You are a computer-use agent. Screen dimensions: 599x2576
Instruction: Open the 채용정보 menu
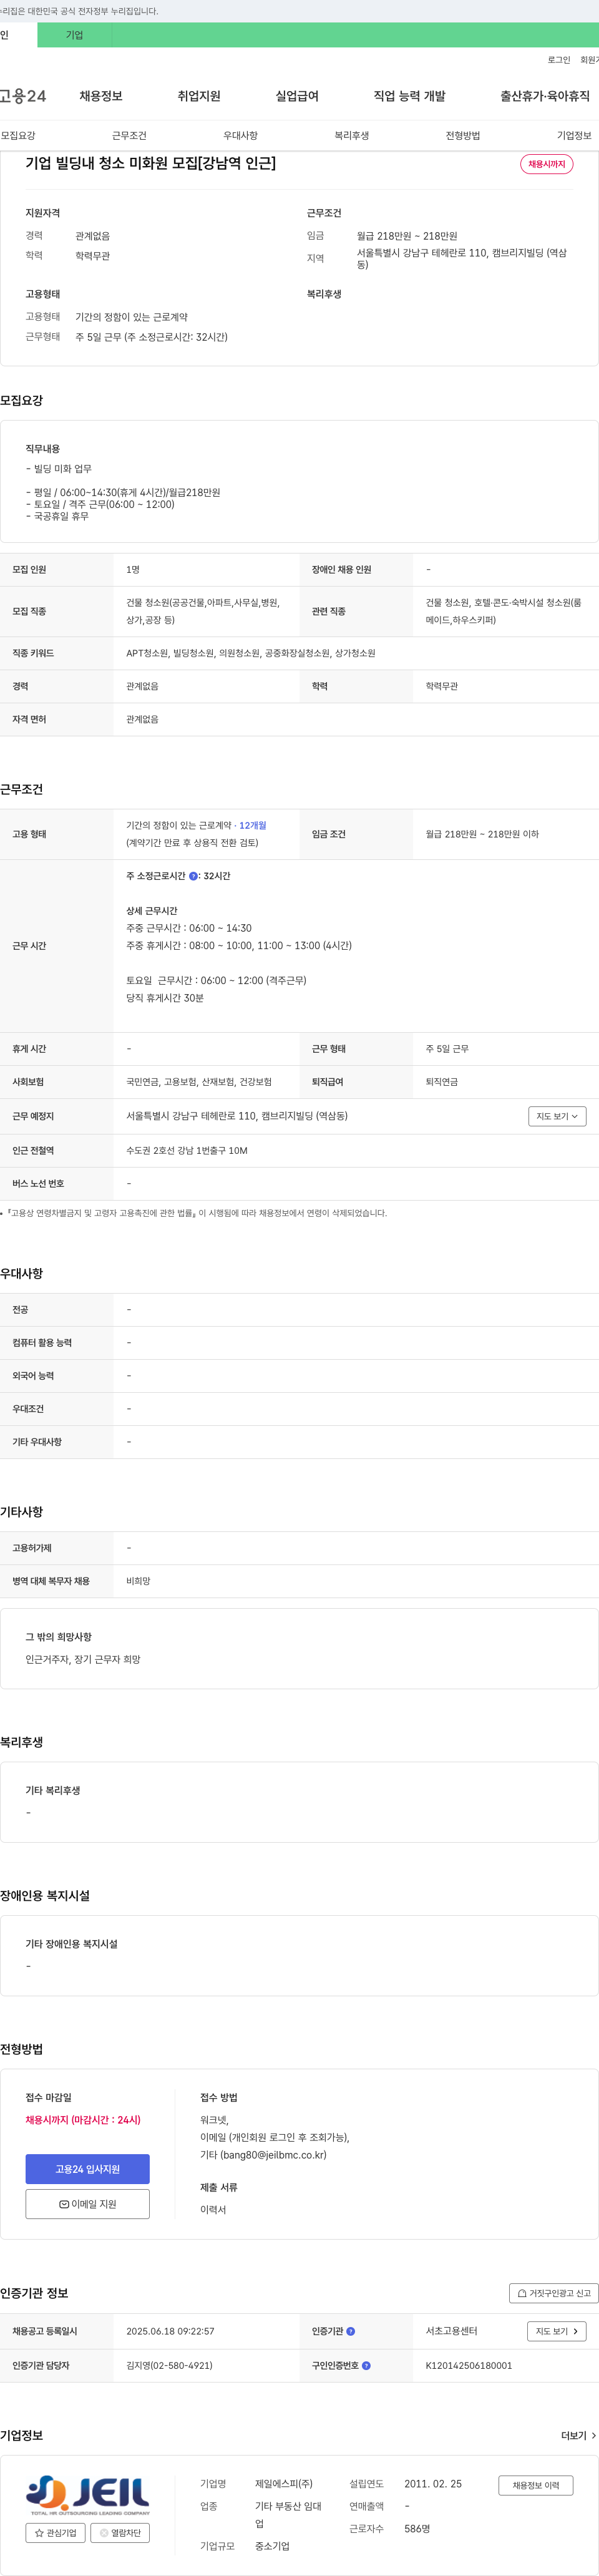pyautogui.click(x=101, y=96)
